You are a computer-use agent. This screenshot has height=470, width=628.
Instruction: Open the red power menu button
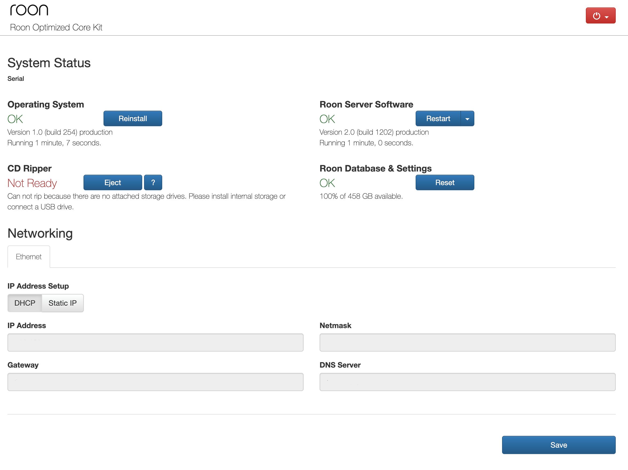pos(600,16)
